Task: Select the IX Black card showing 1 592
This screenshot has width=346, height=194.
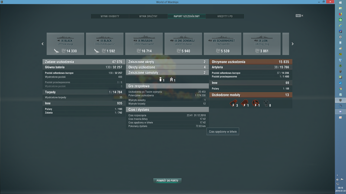Action: (105, 44)
